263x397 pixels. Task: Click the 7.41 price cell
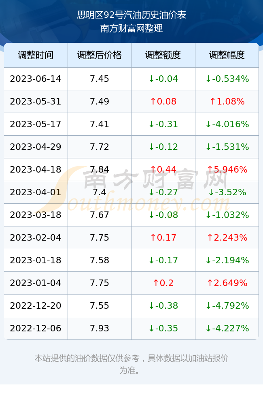(x=100, y=124)
